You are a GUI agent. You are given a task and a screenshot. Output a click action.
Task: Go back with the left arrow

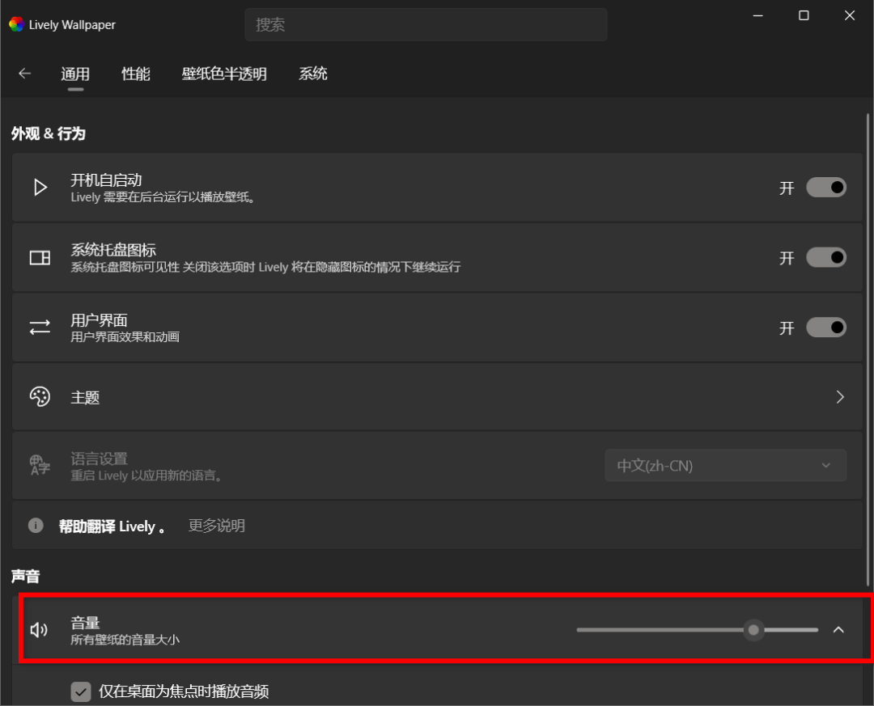coord(24,74)
